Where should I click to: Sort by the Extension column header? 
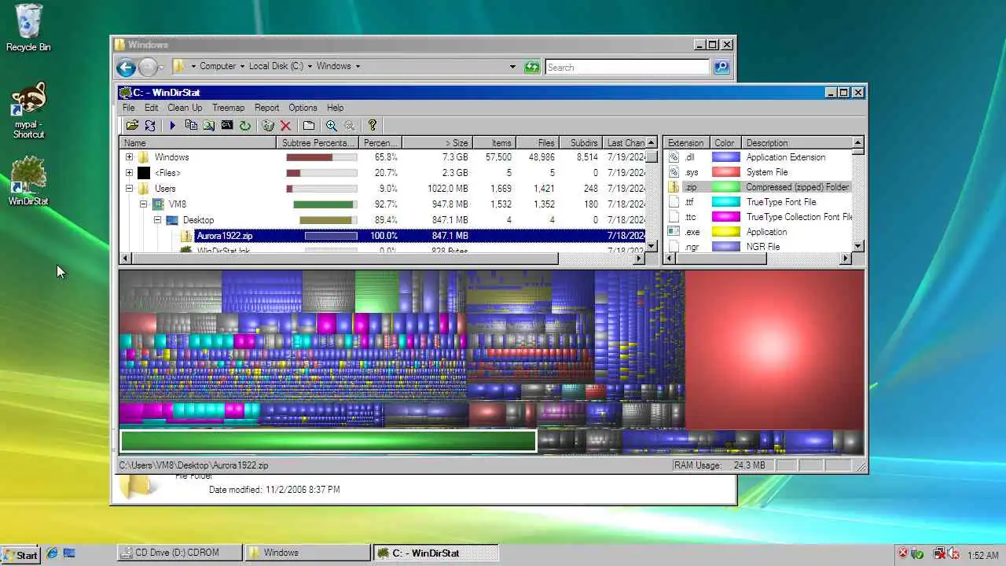(x=686, y=143)
